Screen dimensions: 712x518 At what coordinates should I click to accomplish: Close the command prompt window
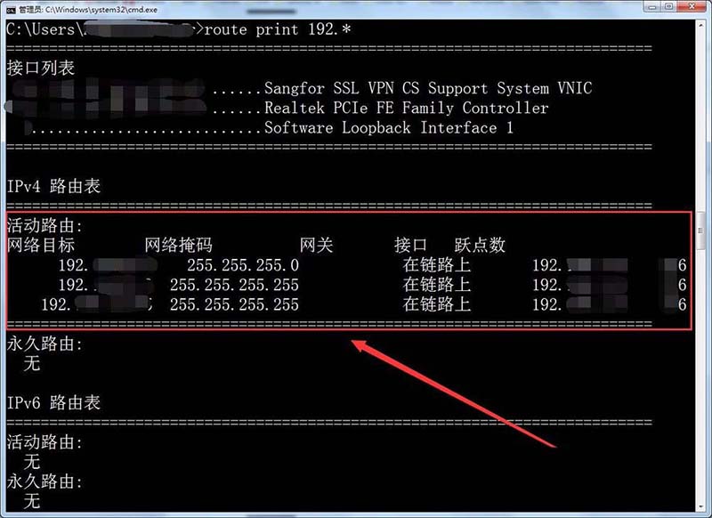coord(692,6)
